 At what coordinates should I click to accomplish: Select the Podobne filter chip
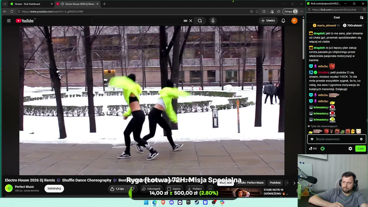[x=275, y=183]
